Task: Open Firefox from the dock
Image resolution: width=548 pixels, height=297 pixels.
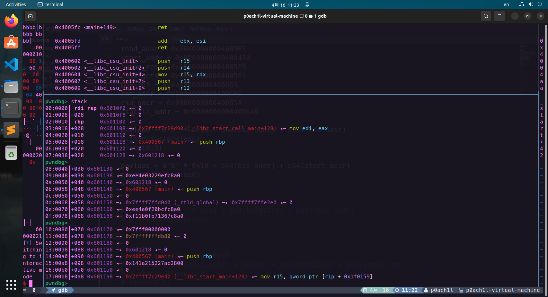Action: (11, 21)
